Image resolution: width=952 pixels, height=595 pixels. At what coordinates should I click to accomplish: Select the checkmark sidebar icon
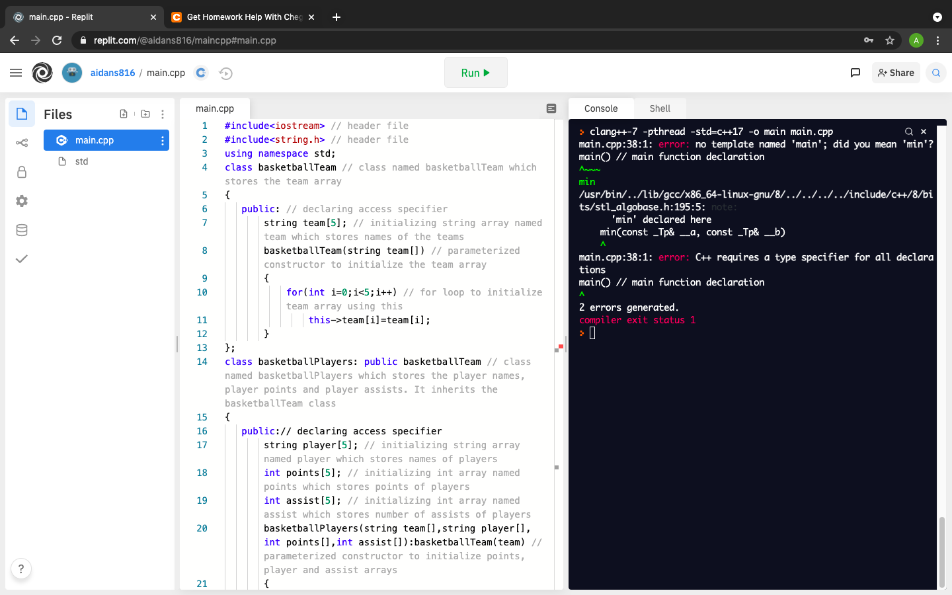pyautogui.click(x=21, y=258)
